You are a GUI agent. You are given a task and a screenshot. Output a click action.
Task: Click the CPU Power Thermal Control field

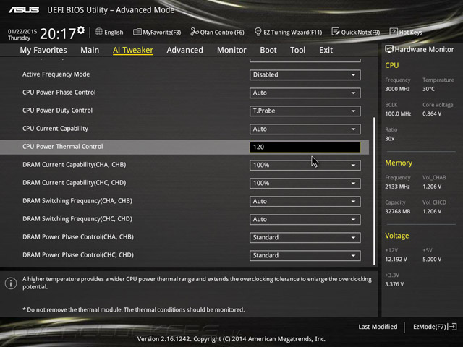click(x=305, y=147)
